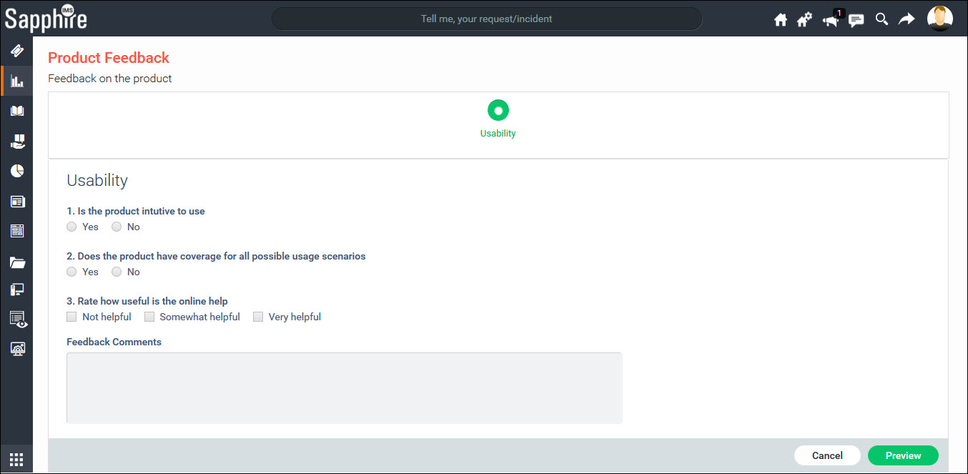
Task: Check the Not helpful checkbox
Action: pos(71,317)
